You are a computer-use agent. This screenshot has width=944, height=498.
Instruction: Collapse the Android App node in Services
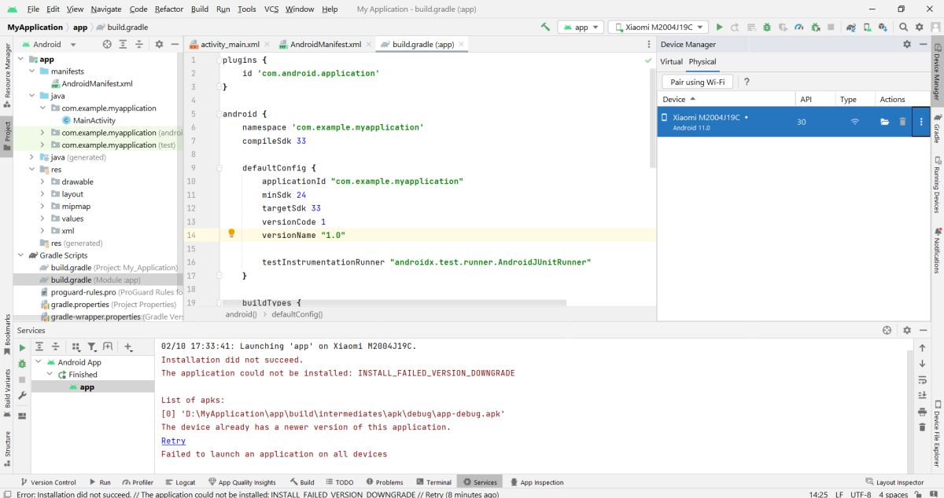[x=39, y=363]
